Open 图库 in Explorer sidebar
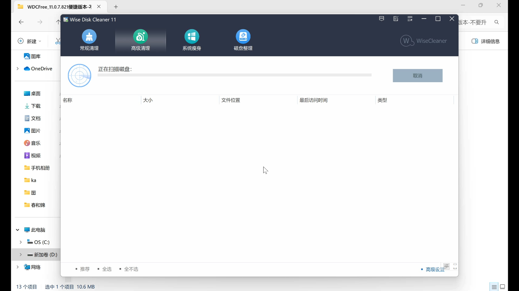The image size is (519, 291). pyautogui.click(x=32, y=56)
